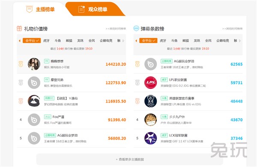
Task: Switch to the 主播榜单 tab
Action: [x=40, y=9]
